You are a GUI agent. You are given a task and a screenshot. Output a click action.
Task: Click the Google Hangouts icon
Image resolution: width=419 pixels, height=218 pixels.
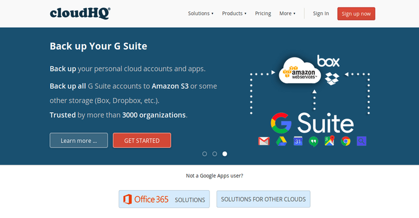(x=314, y=141)
